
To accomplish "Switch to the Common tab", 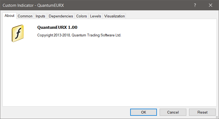I will tap(25, 16).
